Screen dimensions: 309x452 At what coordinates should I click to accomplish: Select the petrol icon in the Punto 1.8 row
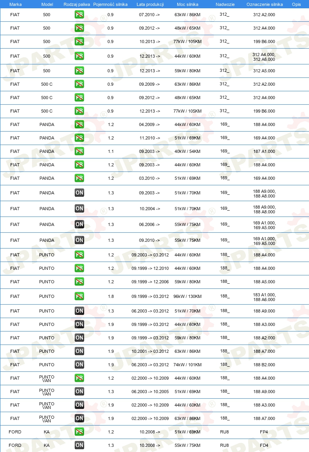click(79, 296)
